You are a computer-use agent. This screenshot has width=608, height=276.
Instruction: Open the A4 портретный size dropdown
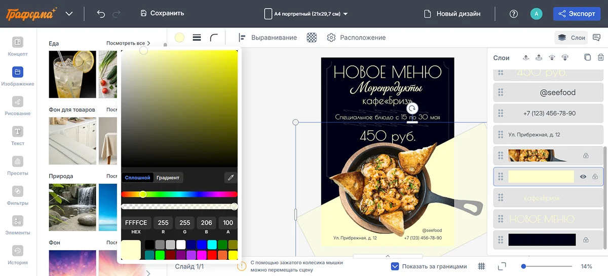(x=306, y=14)
